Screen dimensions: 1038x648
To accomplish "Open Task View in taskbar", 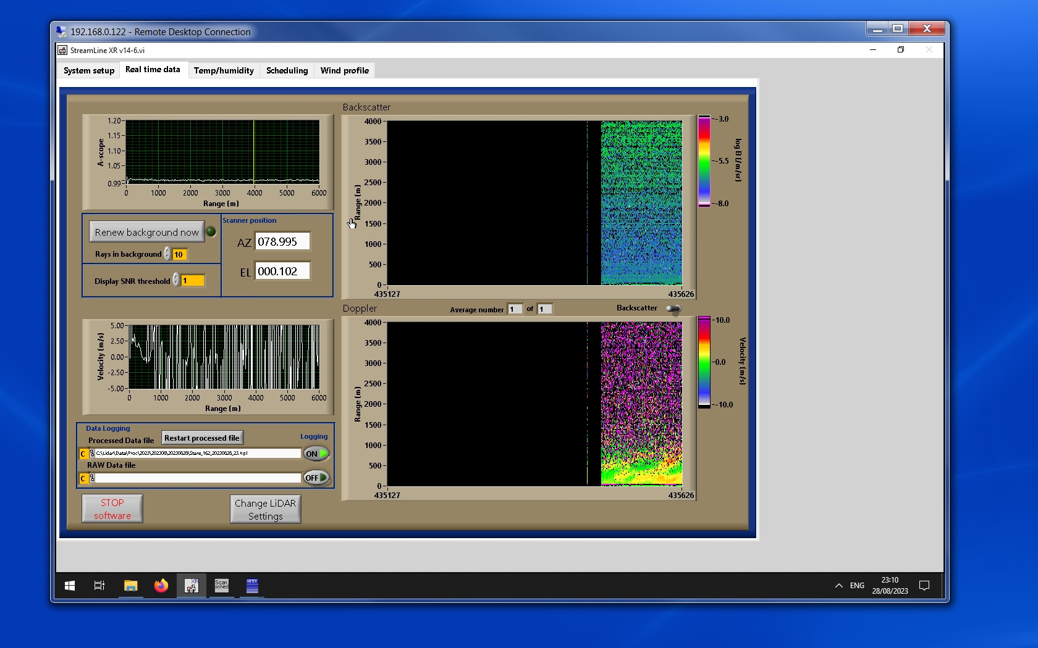I will click(99, 586).
